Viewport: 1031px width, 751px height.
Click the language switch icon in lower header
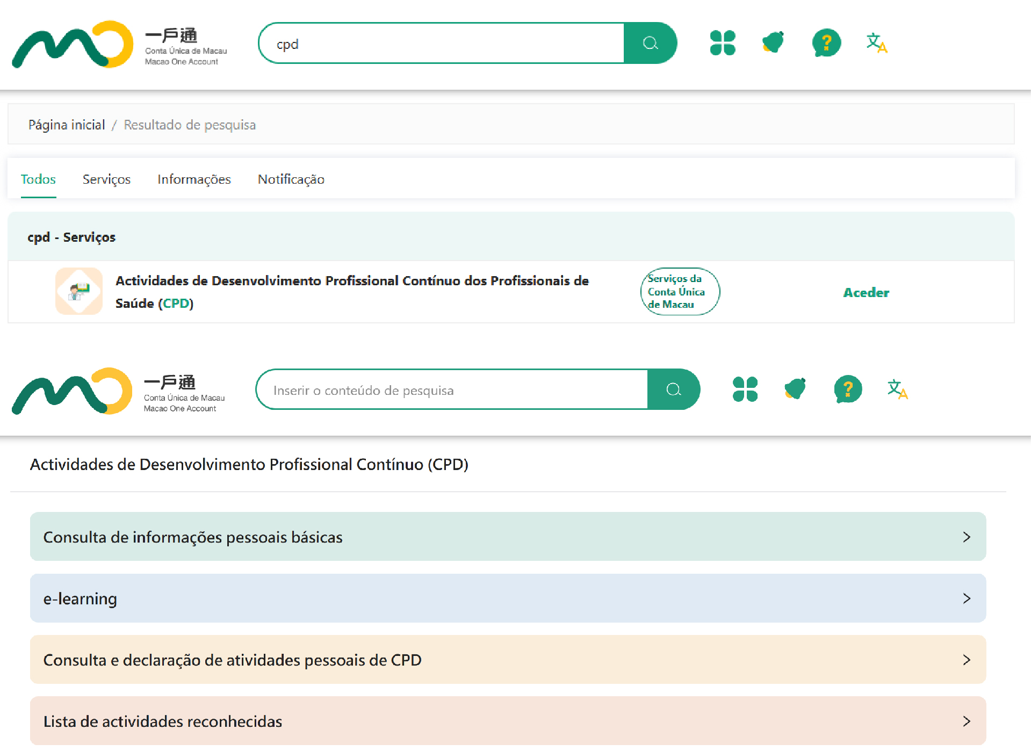(897, 389)
